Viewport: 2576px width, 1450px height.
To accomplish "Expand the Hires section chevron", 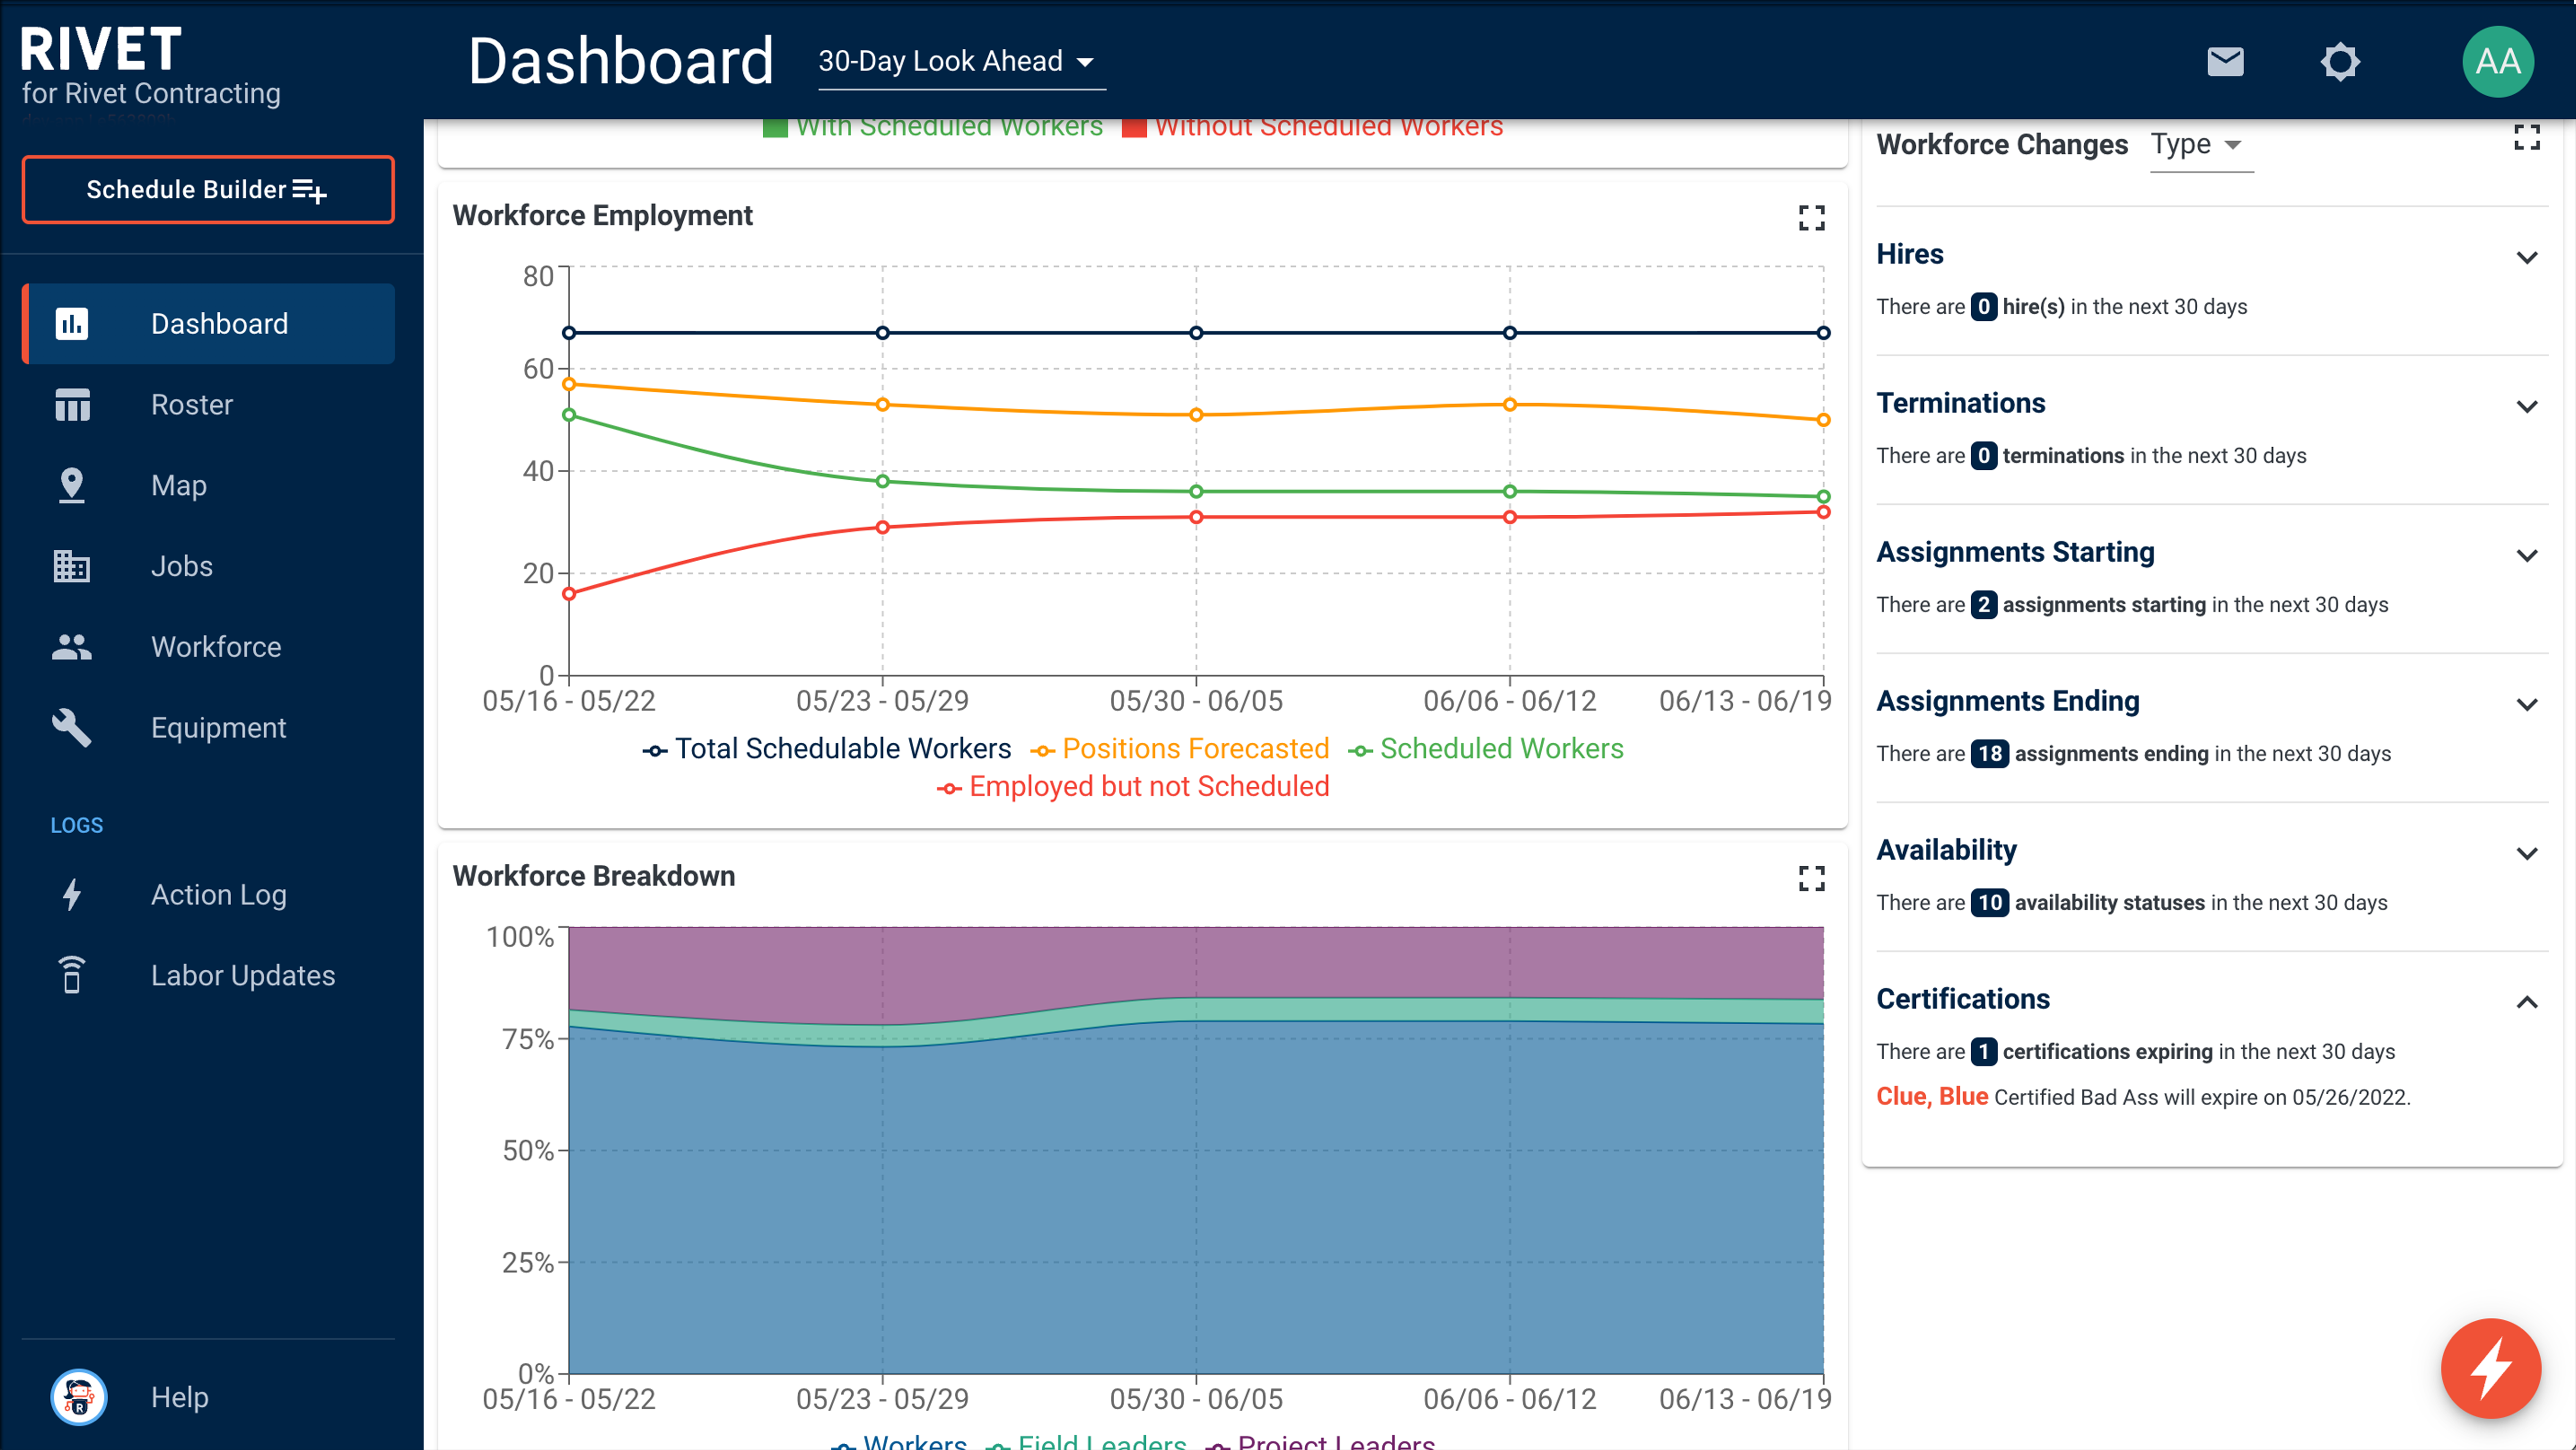I will (2526, 258).
